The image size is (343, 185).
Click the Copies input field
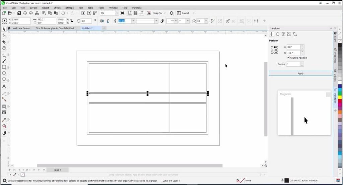point(293,64)
